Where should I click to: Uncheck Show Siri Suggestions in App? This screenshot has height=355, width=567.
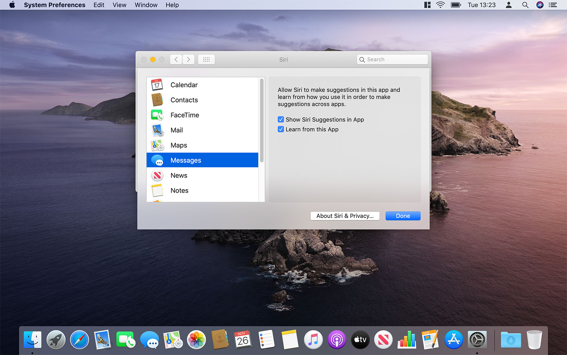click(x=281, y=120)
